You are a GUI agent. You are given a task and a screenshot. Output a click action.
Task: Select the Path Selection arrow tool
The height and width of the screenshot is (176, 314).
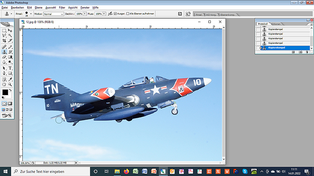click(x=4, y=68)
